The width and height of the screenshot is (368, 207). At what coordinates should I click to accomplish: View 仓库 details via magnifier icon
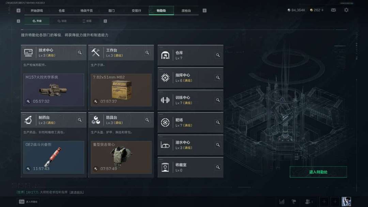click(218, 55)
